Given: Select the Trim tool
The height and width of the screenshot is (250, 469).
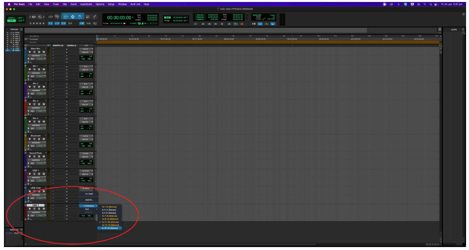Looking at the screenshot, I should pos(66,17).
